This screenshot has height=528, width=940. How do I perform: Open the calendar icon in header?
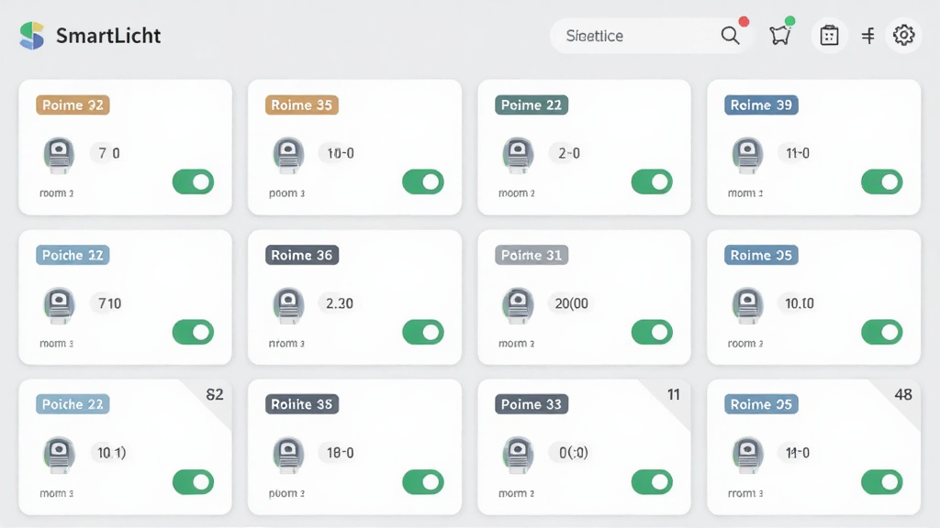[829, 36]
